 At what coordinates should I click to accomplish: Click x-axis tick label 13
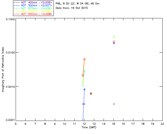pos(94,124)
